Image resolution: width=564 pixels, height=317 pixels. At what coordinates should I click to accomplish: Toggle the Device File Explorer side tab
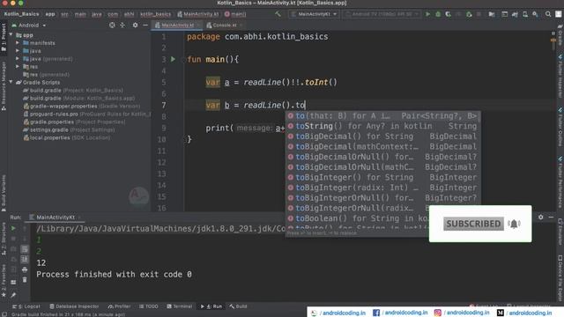[x=560, y=278]
